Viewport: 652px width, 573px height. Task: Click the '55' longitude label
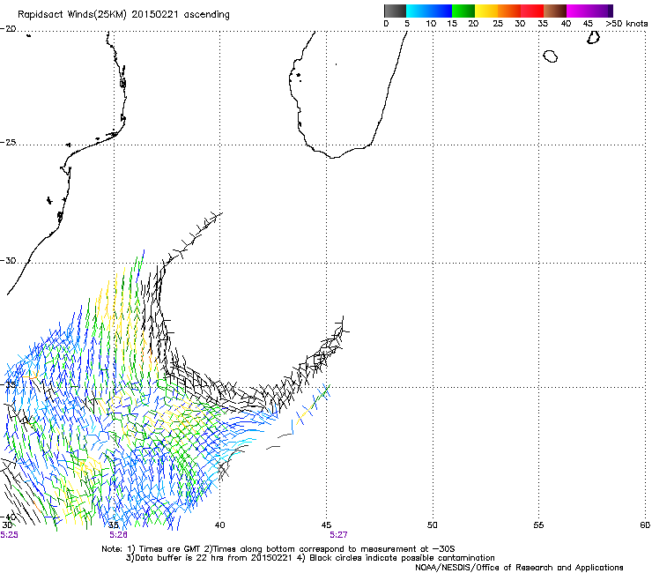tap(538, 525)
